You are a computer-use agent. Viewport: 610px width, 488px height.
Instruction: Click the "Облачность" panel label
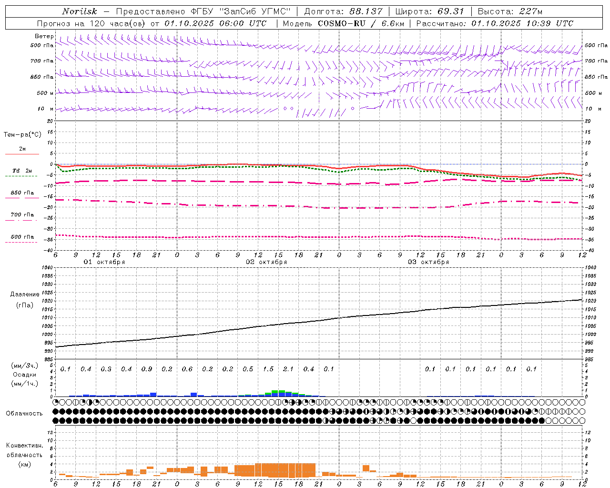click(24, 413)
